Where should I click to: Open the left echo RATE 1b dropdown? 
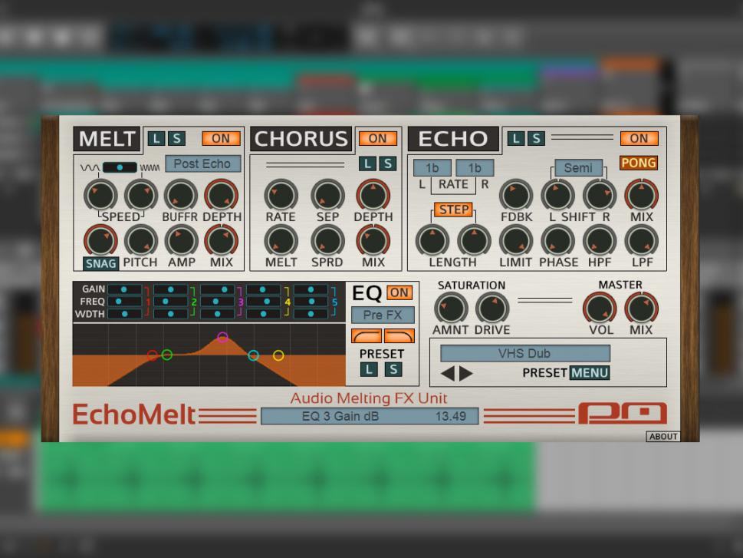[x=430, y=167]
